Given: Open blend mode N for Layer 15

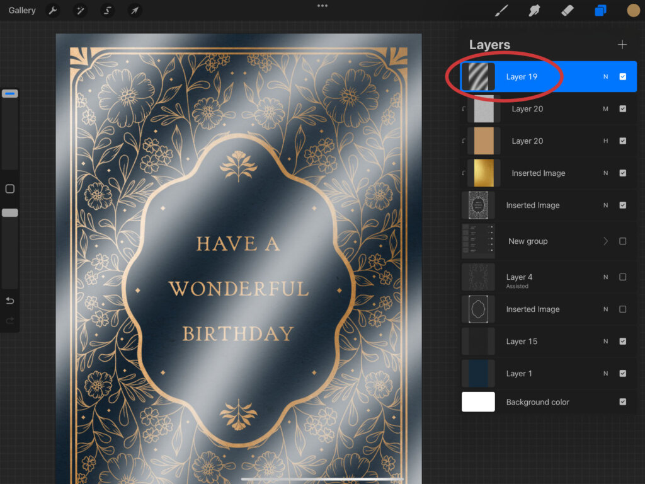Looking at the screenshot, I should point(605,342).
